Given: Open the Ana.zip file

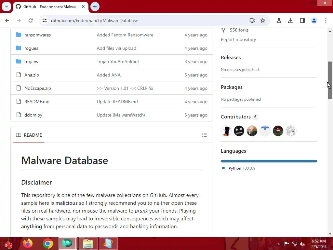Looking at the screenshot, I should pyautogui.click(x=32, y=75).
